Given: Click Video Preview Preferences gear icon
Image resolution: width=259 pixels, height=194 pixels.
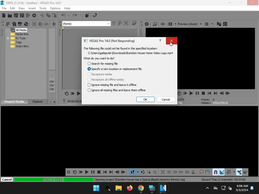Looking at the screenshot, I should 147,24.
